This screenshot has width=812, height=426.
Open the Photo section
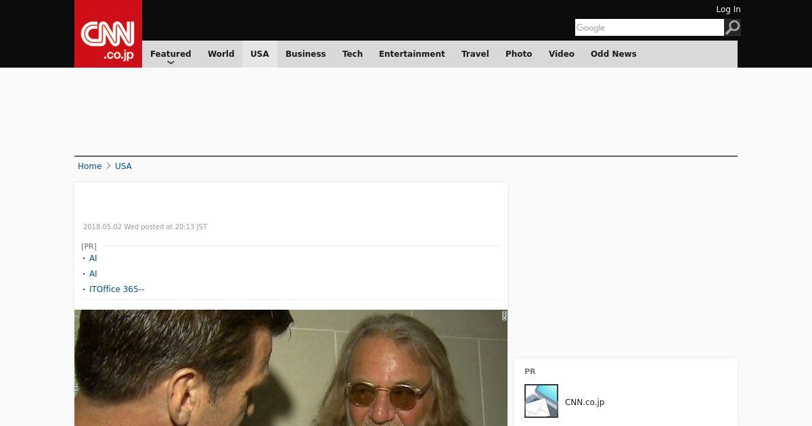(519, 54)
